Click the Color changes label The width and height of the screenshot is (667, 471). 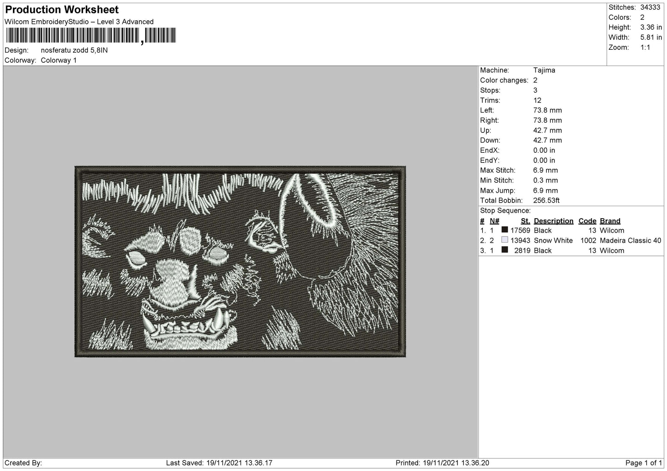504,80
